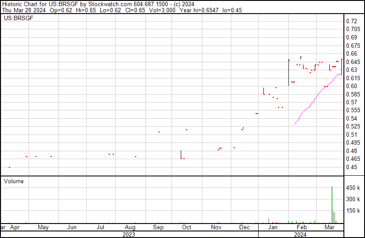Select the Sep month label on the time axis

158,227
